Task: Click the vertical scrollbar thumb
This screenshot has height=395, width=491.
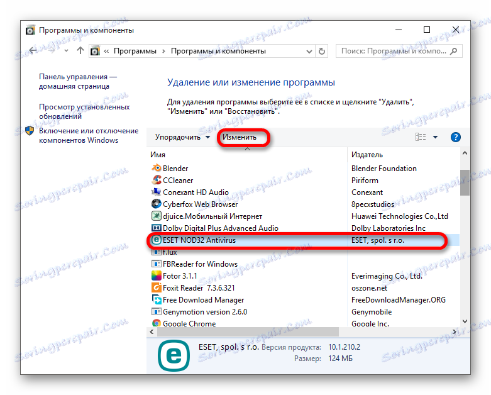Action: [465, 182]
